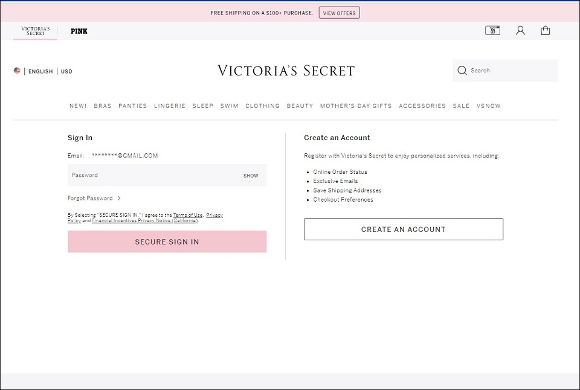
Task: Open the BRAS menu
Action: tap(103, 106)
